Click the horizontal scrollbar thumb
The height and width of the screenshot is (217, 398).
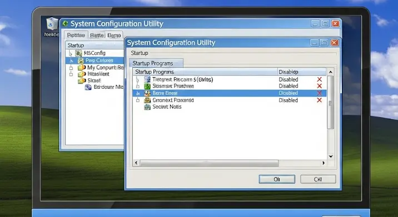click(209, 163)
